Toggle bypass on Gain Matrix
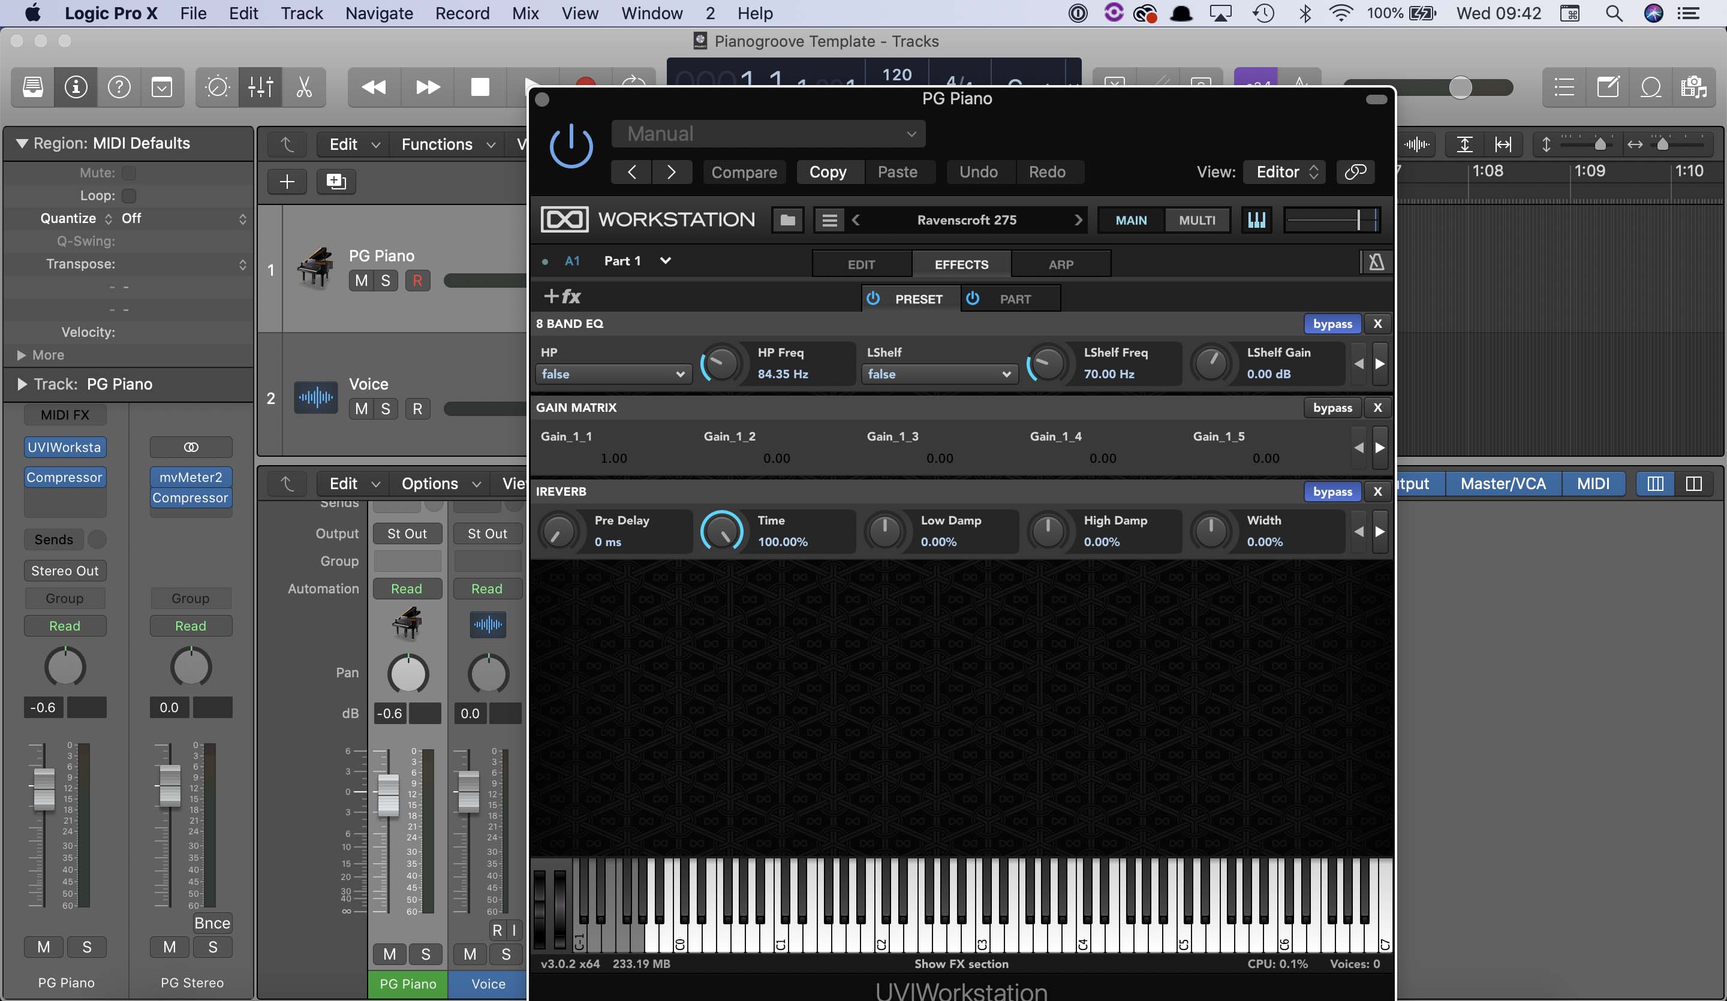The image size is (1727, 1001). 1332,408
